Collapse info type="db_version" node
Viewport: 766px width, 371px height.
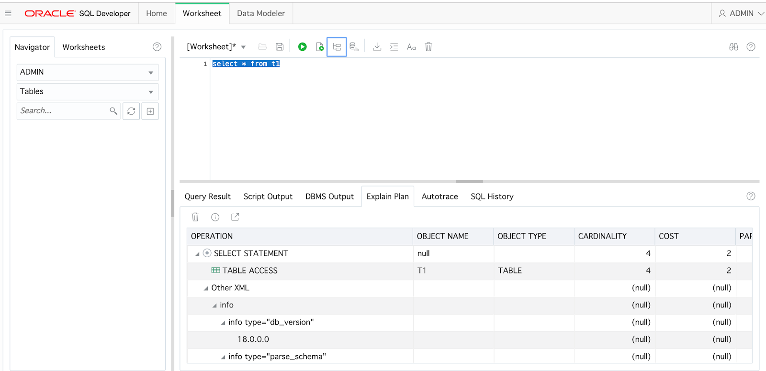point(223,323)
